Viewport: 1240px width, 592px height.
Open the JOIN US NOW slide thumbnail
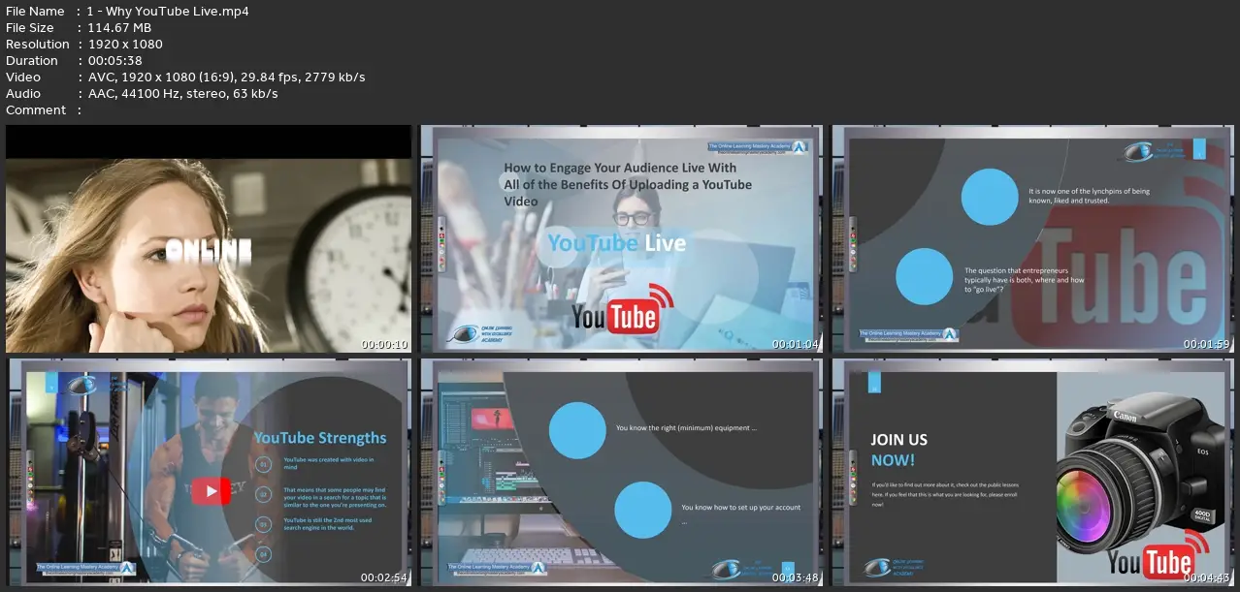1033,473
